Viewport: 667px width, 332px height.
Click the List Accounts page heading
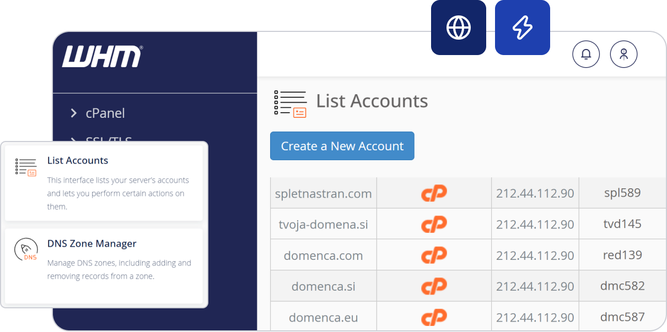point(372,101)
